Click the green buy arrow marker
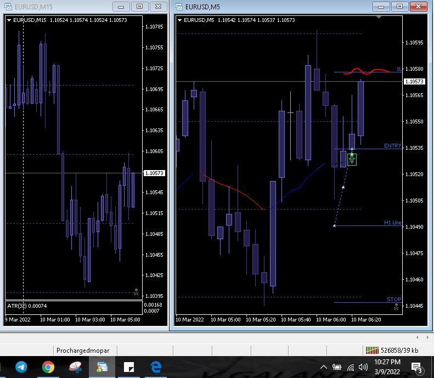This screenshot has width=434, height=378. point(352,160)
